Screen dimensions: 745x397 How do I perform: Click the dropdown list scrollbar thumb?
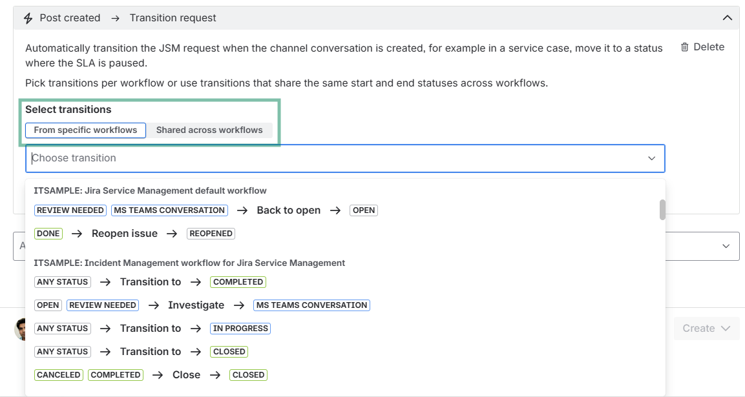click(662, 210)
